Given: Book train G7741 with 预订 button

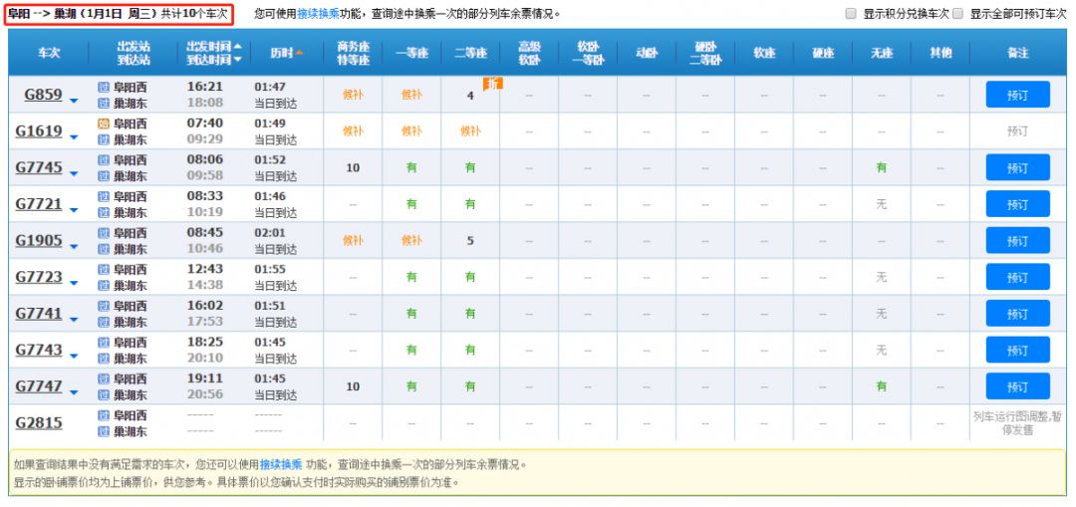Looking at the screenshot, I should [x=1017, y=313].
